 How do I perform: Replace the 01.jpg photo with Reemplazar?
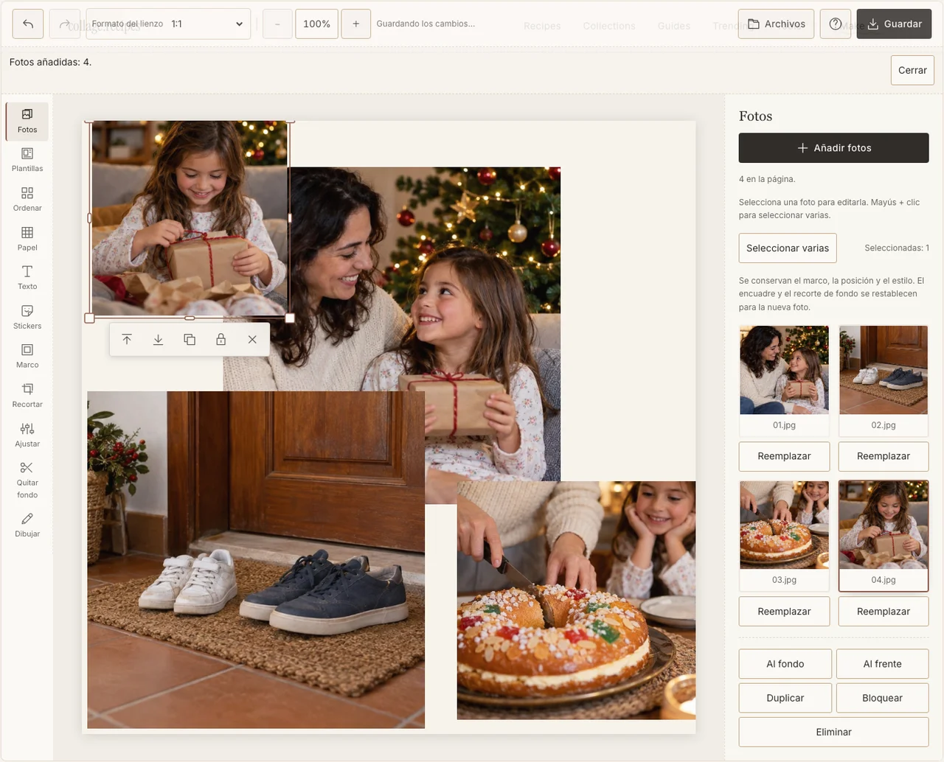[784, 456]
